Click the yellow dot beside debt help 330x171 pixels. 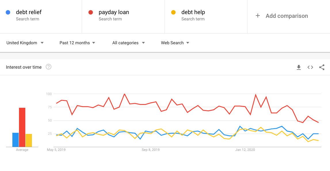[173, 12]
